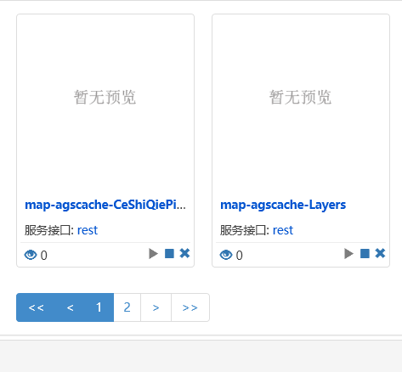Jump to last page with >> button
The height and width of the screenshot is (372, 402).
[x=190, y=307]
